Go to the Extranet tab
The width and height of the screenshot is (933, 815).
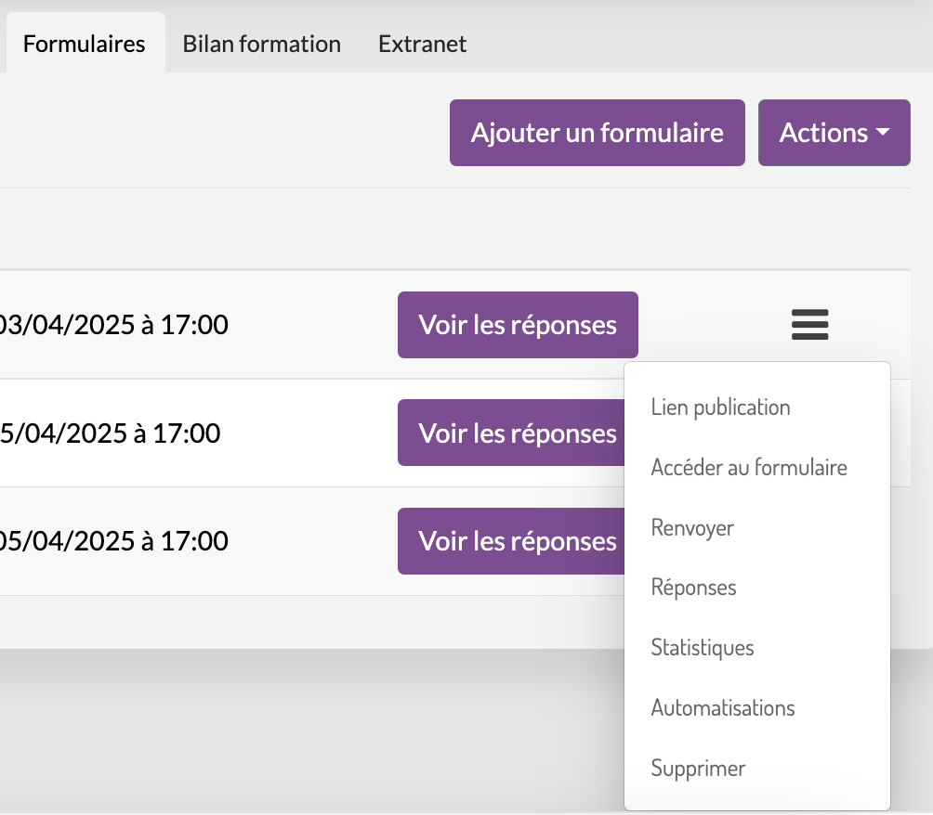(422, 44)
